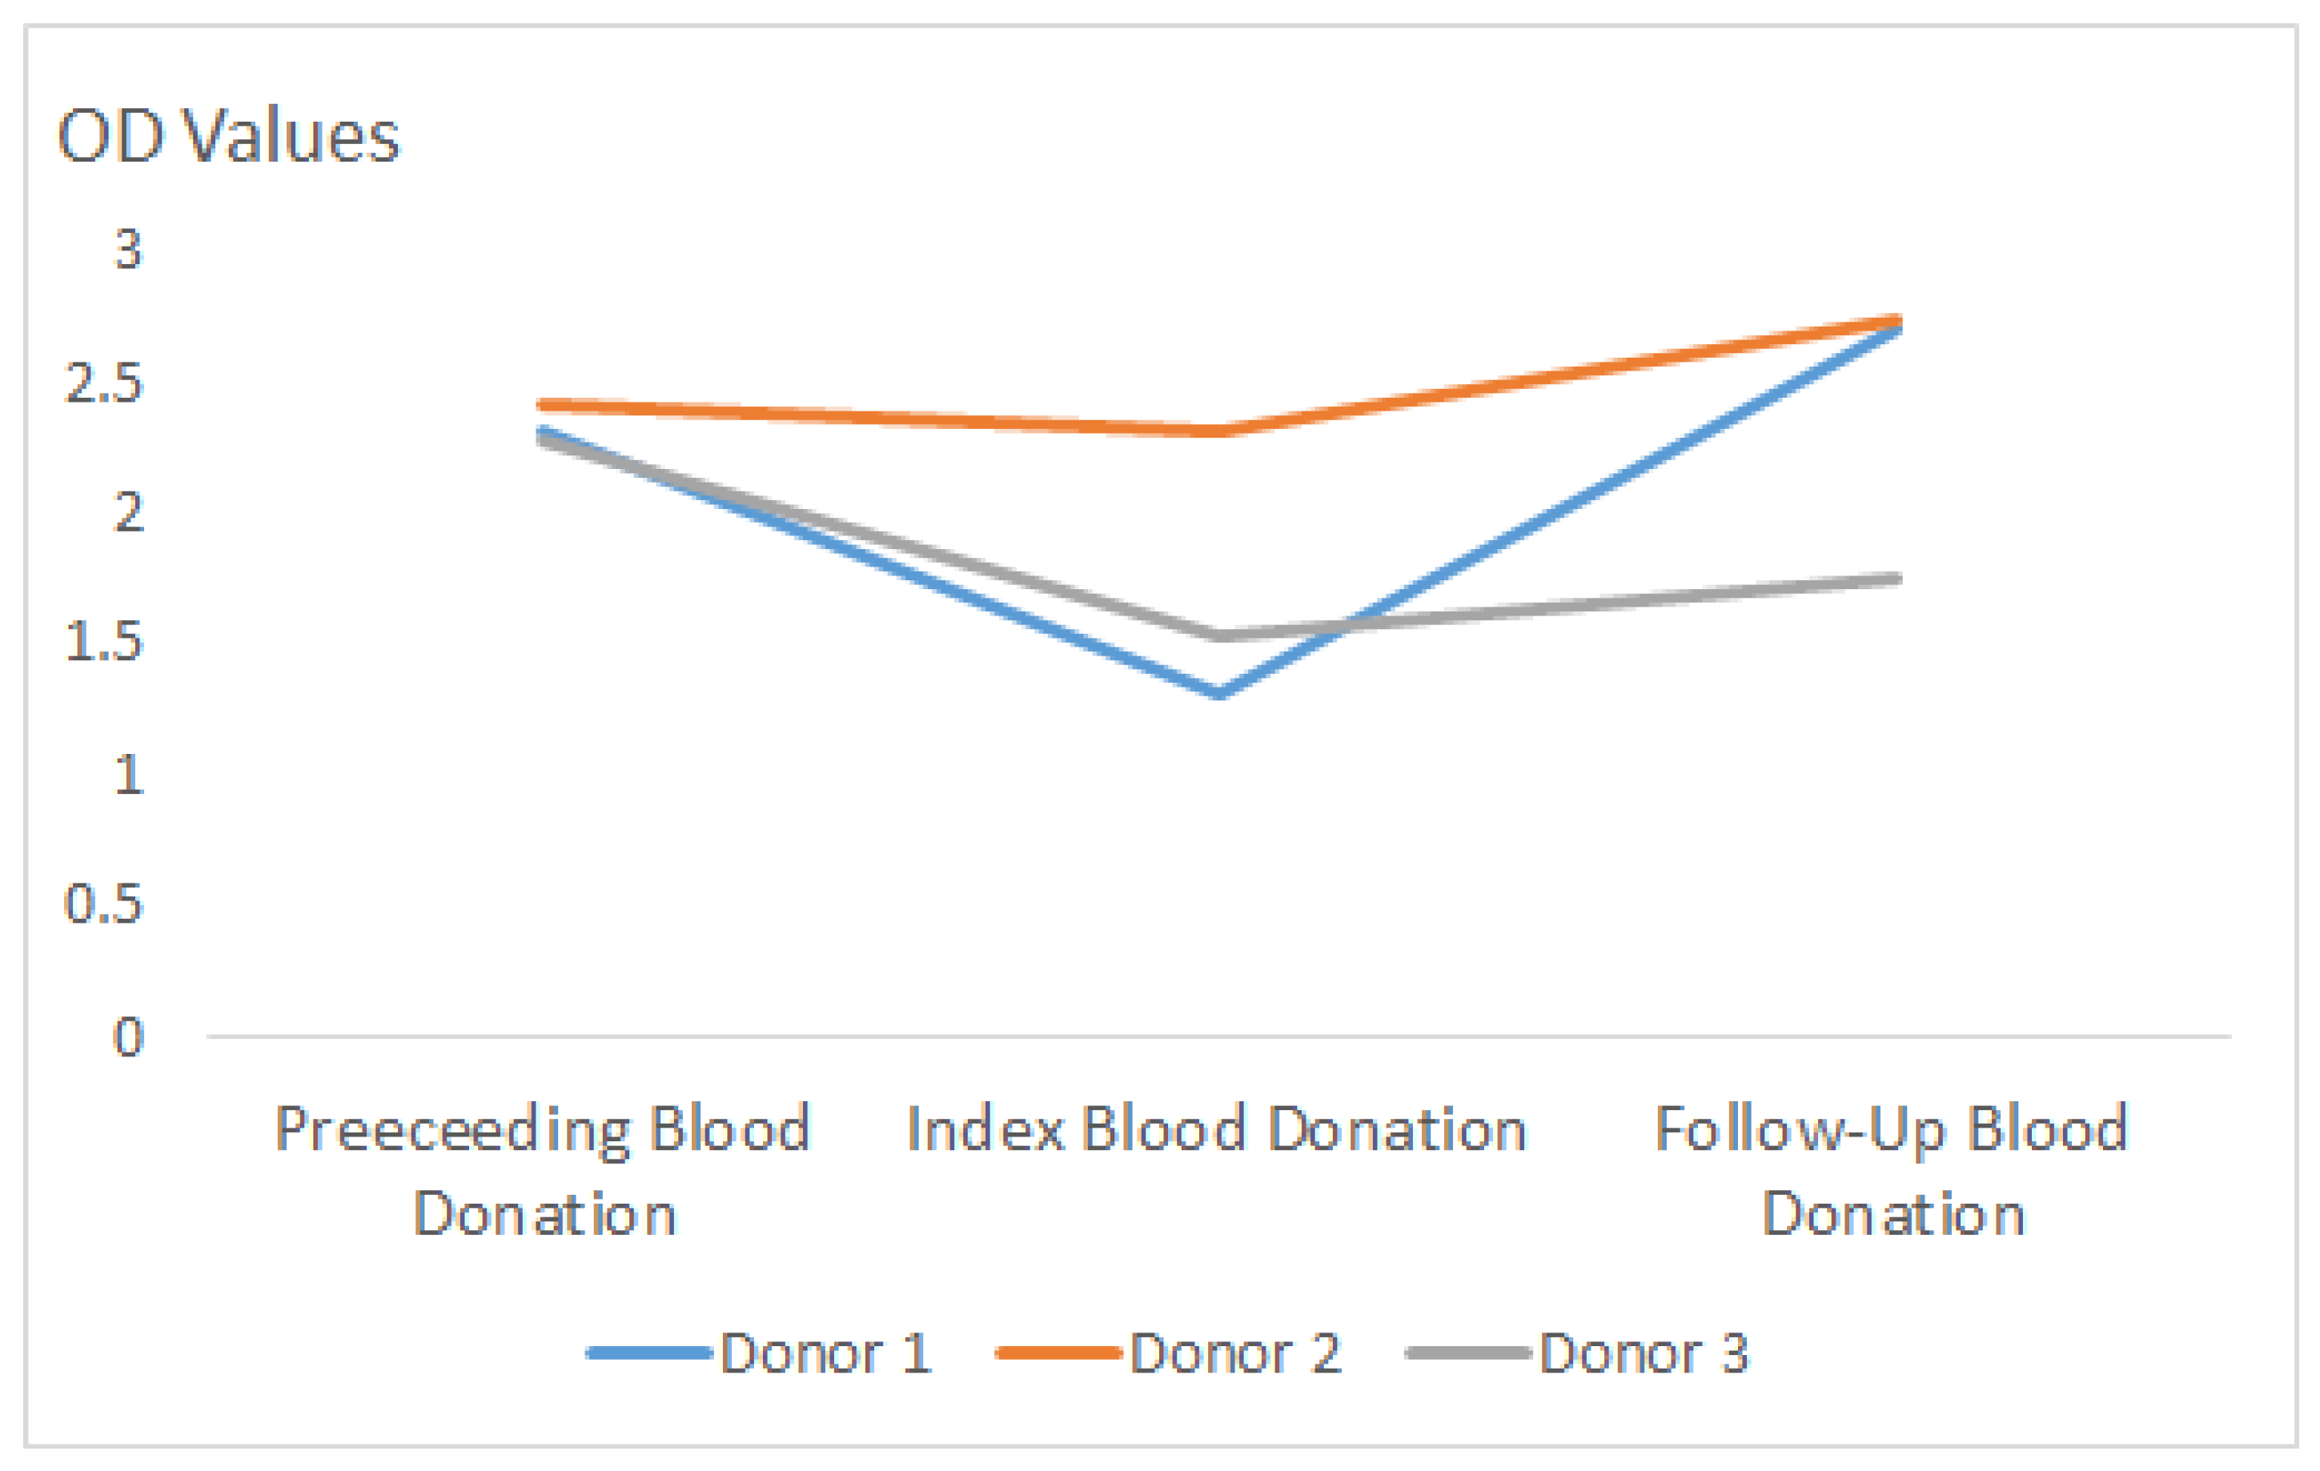Select the "Preeceeding Blood Donation" axis label
2320x1471 pixels.
click(544, 1170)
